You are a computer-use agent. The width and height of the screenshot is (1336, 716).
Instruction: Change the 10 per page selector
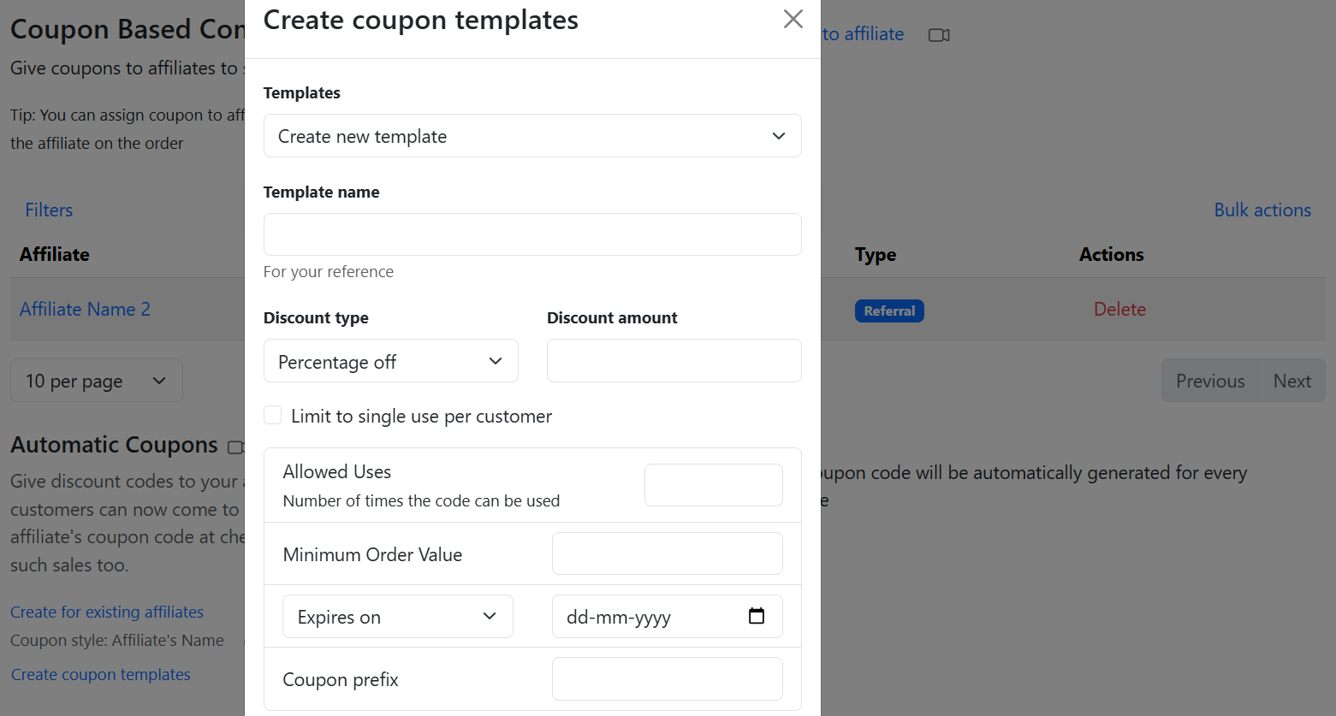97,381
